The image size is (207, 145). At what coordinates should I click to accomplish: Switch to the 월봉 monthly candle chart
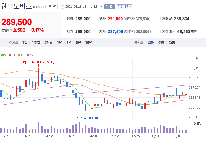coord(172,42)
